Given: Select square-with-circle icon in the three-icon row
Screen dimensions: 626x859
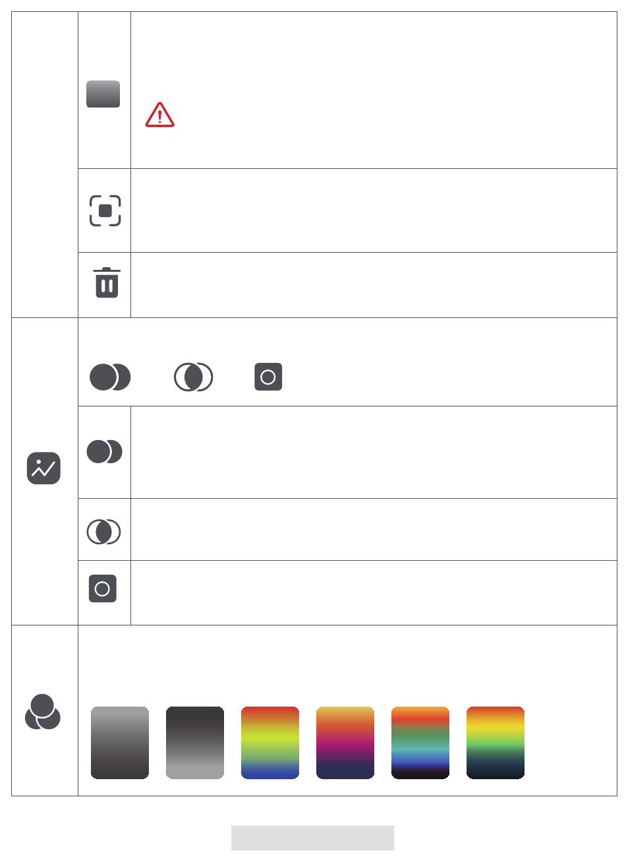Looking at the screenshot, I should (268, 377).
